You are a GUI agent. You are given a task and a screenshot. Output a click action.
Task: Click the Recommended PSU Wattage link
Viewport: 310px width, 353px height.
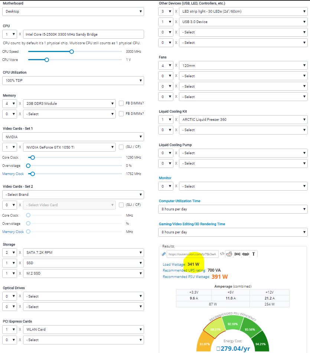(186, 277)
